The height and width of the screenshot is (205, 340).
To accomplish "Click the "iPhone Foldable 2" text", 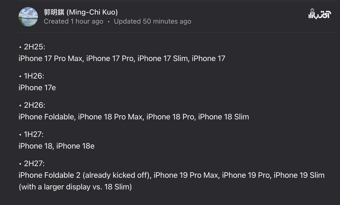I will coord(50,175).
